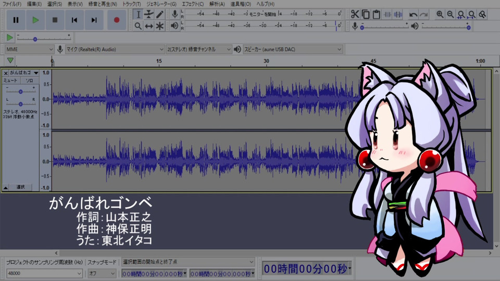Open the 選択範囲の開始点と終了点 dropdown

tap(188, 262)
